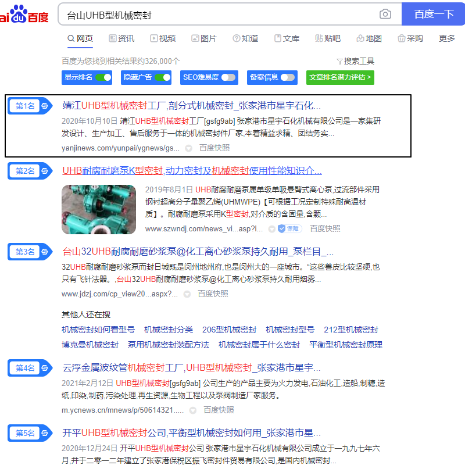
Task: Search related 博克曼机械密封
Action: point(90,345)
